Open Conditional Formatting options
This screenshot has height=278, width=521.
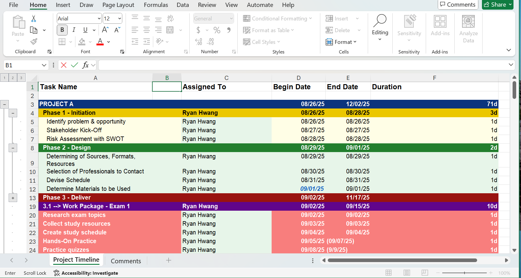click(x=277, y=18)
